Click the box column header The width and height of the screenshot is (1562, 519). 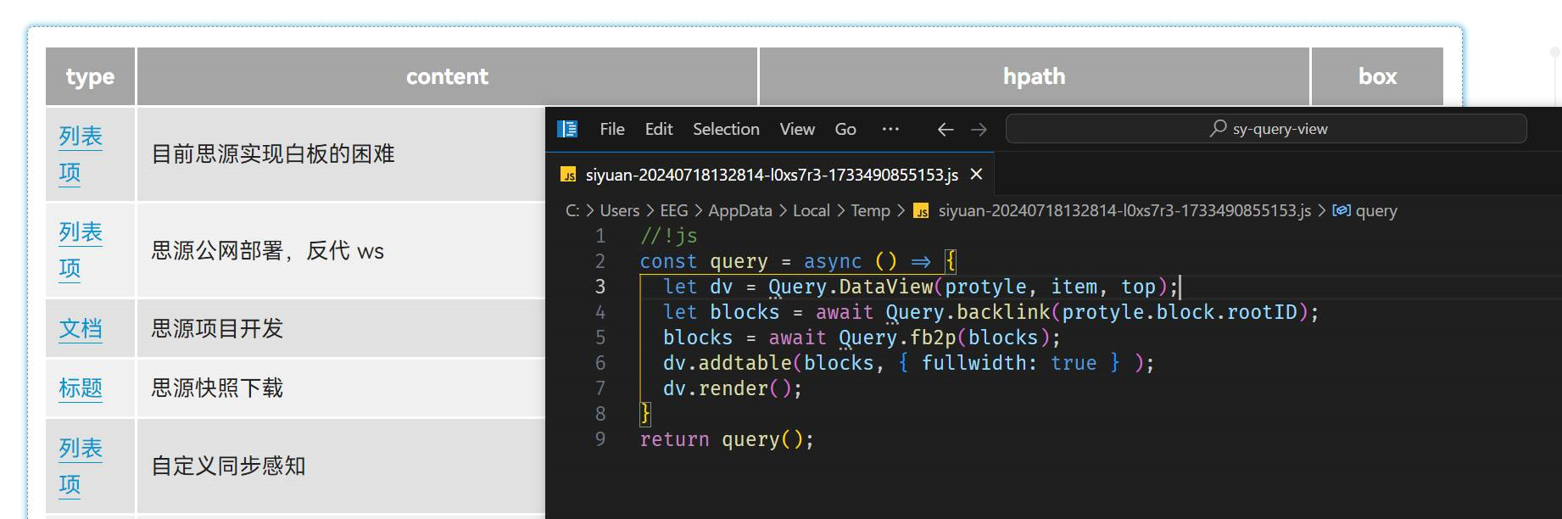pos(1377,76)
